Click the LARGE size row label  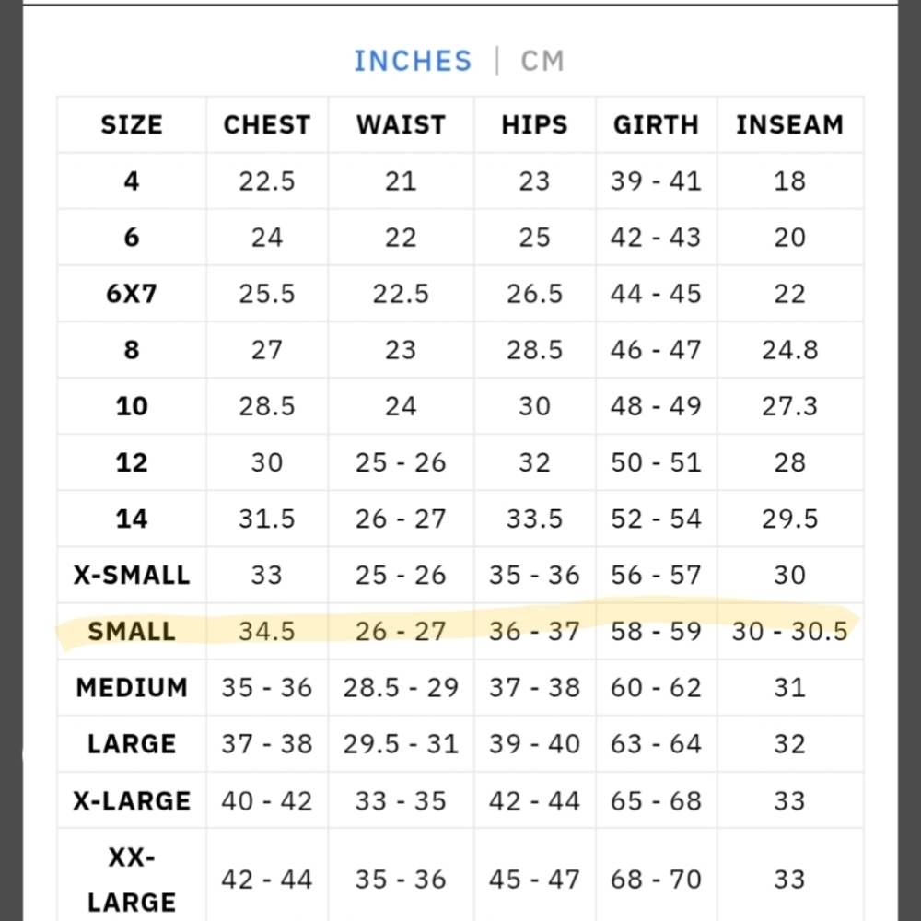pos(132,744)
